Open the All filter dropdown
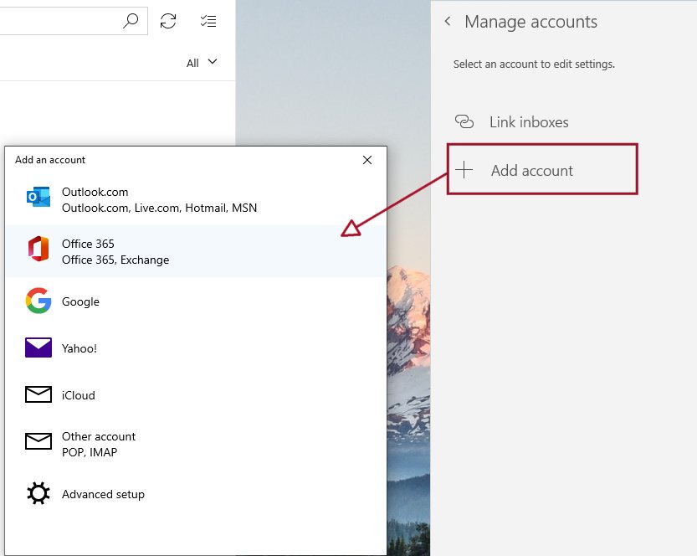This screenshot has height=556, width=697. [x=202, y=63]
